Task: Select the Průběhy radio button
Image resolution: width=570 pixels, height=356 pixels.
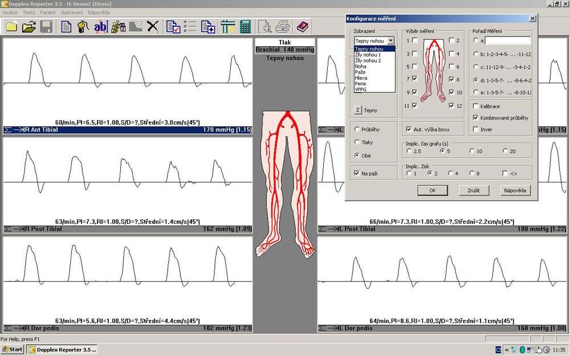Action: tap(357, 129)
